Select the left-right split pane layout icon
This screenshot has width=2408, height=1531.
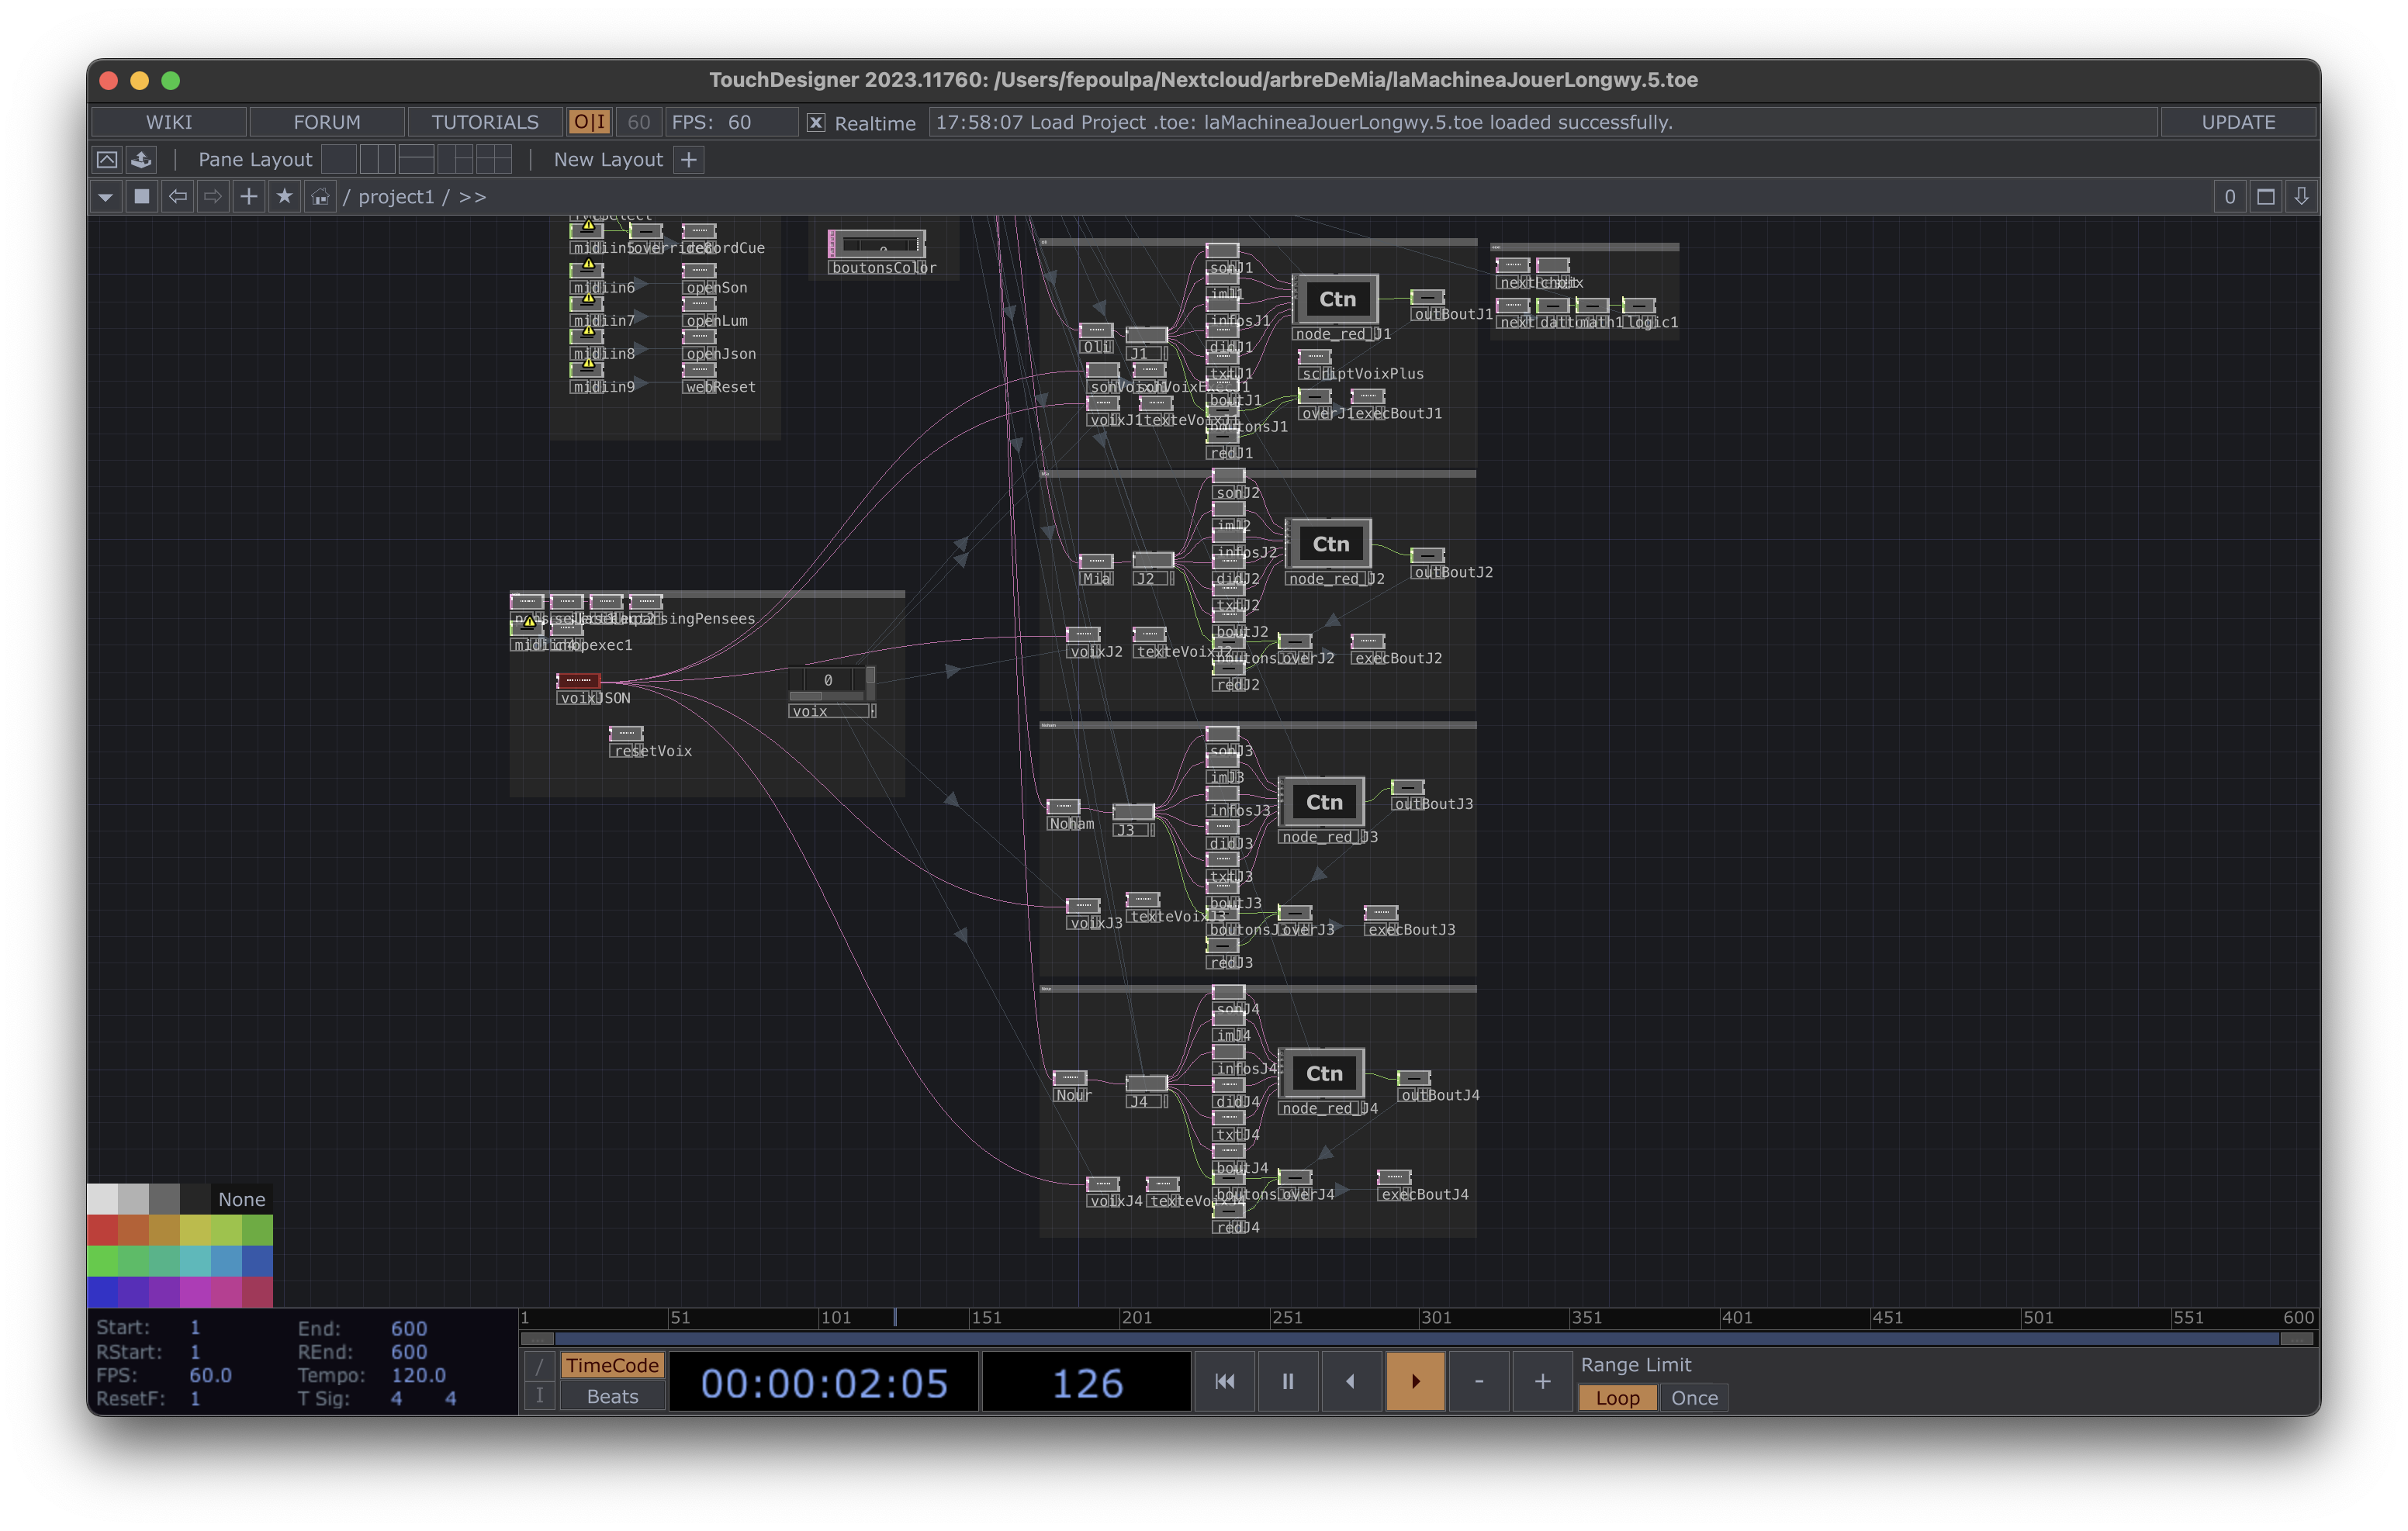[377, 159]
